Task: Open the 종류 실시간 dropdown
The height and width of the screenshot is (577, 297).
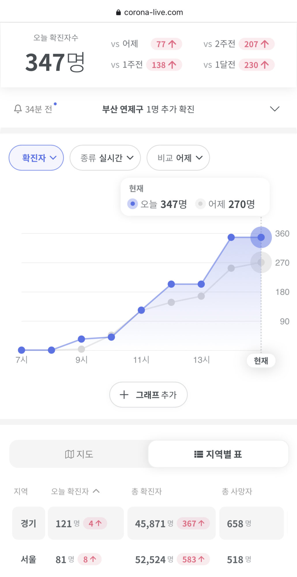Action: [105, 158]
